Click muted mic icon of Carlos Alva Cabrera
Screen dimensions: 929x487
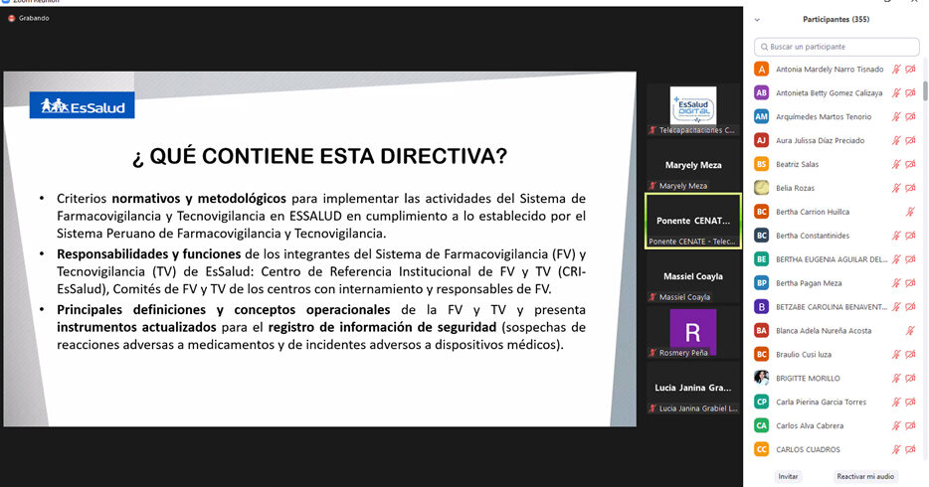pyautogui.click(x=896, y=425)
